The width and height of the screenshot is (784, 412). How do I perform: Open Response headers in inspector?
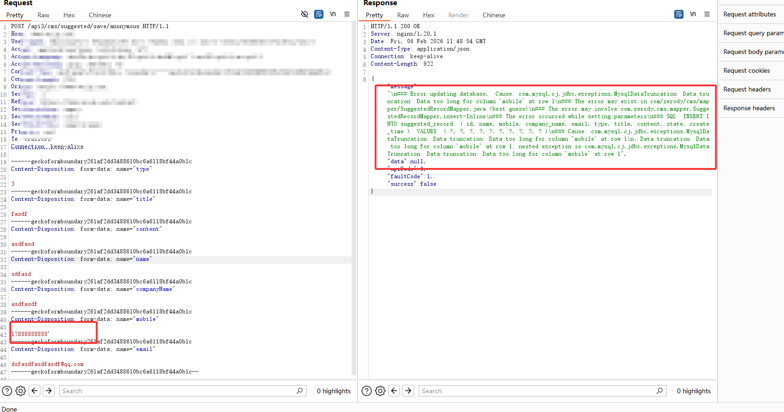[x=749, y=108]
